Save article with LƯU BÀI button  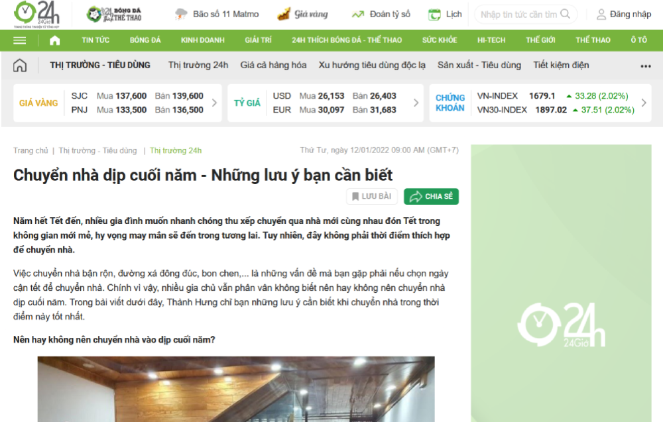click(x=372, y=197)
